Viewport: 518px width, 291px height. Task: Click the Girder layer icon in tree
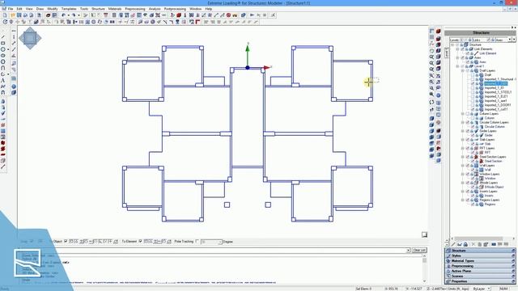(x=482, y=135)
